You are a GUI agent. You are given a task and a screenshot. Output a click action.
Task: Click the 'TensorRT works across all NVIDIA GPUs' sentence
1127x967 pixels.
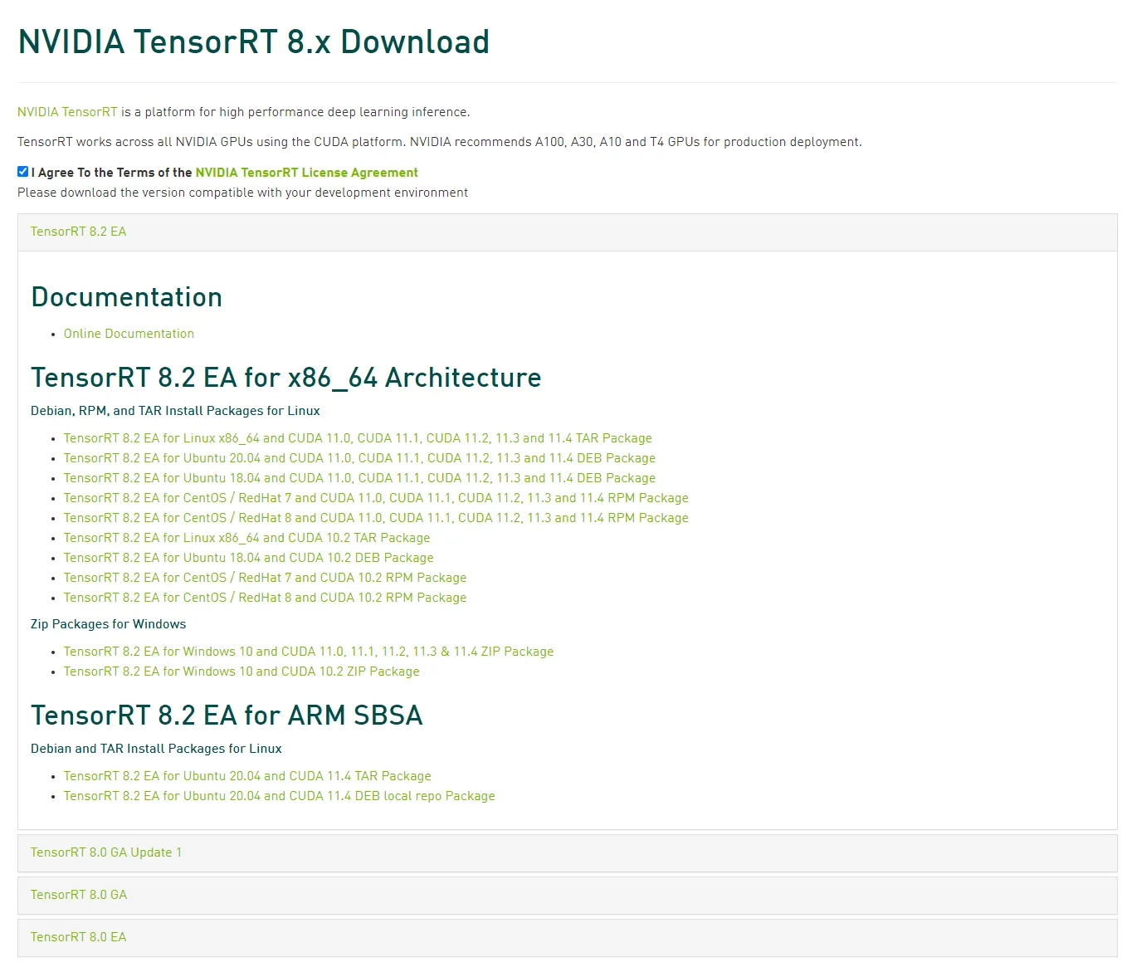click(440, 142)
